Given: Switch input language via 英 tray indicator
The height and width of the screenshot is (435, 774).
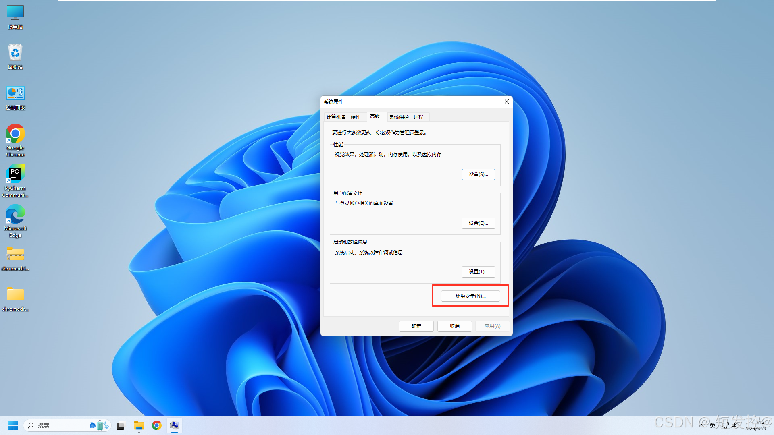Looking at the screenshot, I should pos(713,425).
